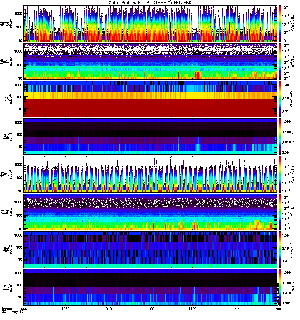The height and width of the screenshot is (320, 300).
Task: Click the fifth panel's color bar (thc edc34 FFT)
Action: [280, 174]
